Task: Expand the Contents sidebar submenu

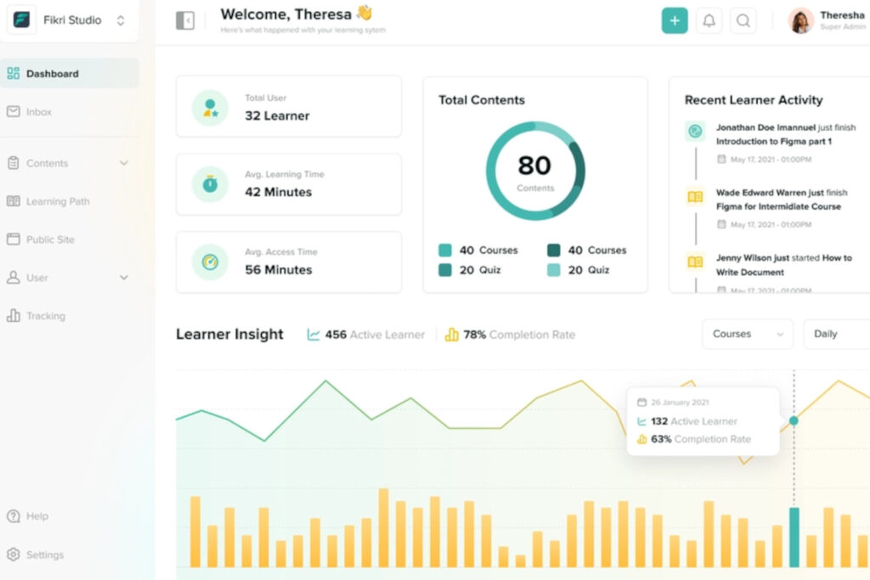Action: 124,163
